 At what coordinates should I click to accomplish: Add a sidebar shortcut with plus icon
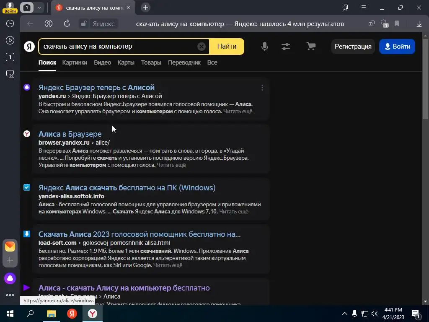point(10,260)
